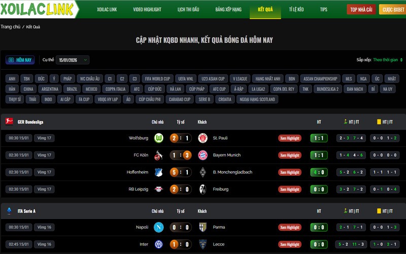Click the Napoli club logo

pyautogui.click(x=159, y=227)
